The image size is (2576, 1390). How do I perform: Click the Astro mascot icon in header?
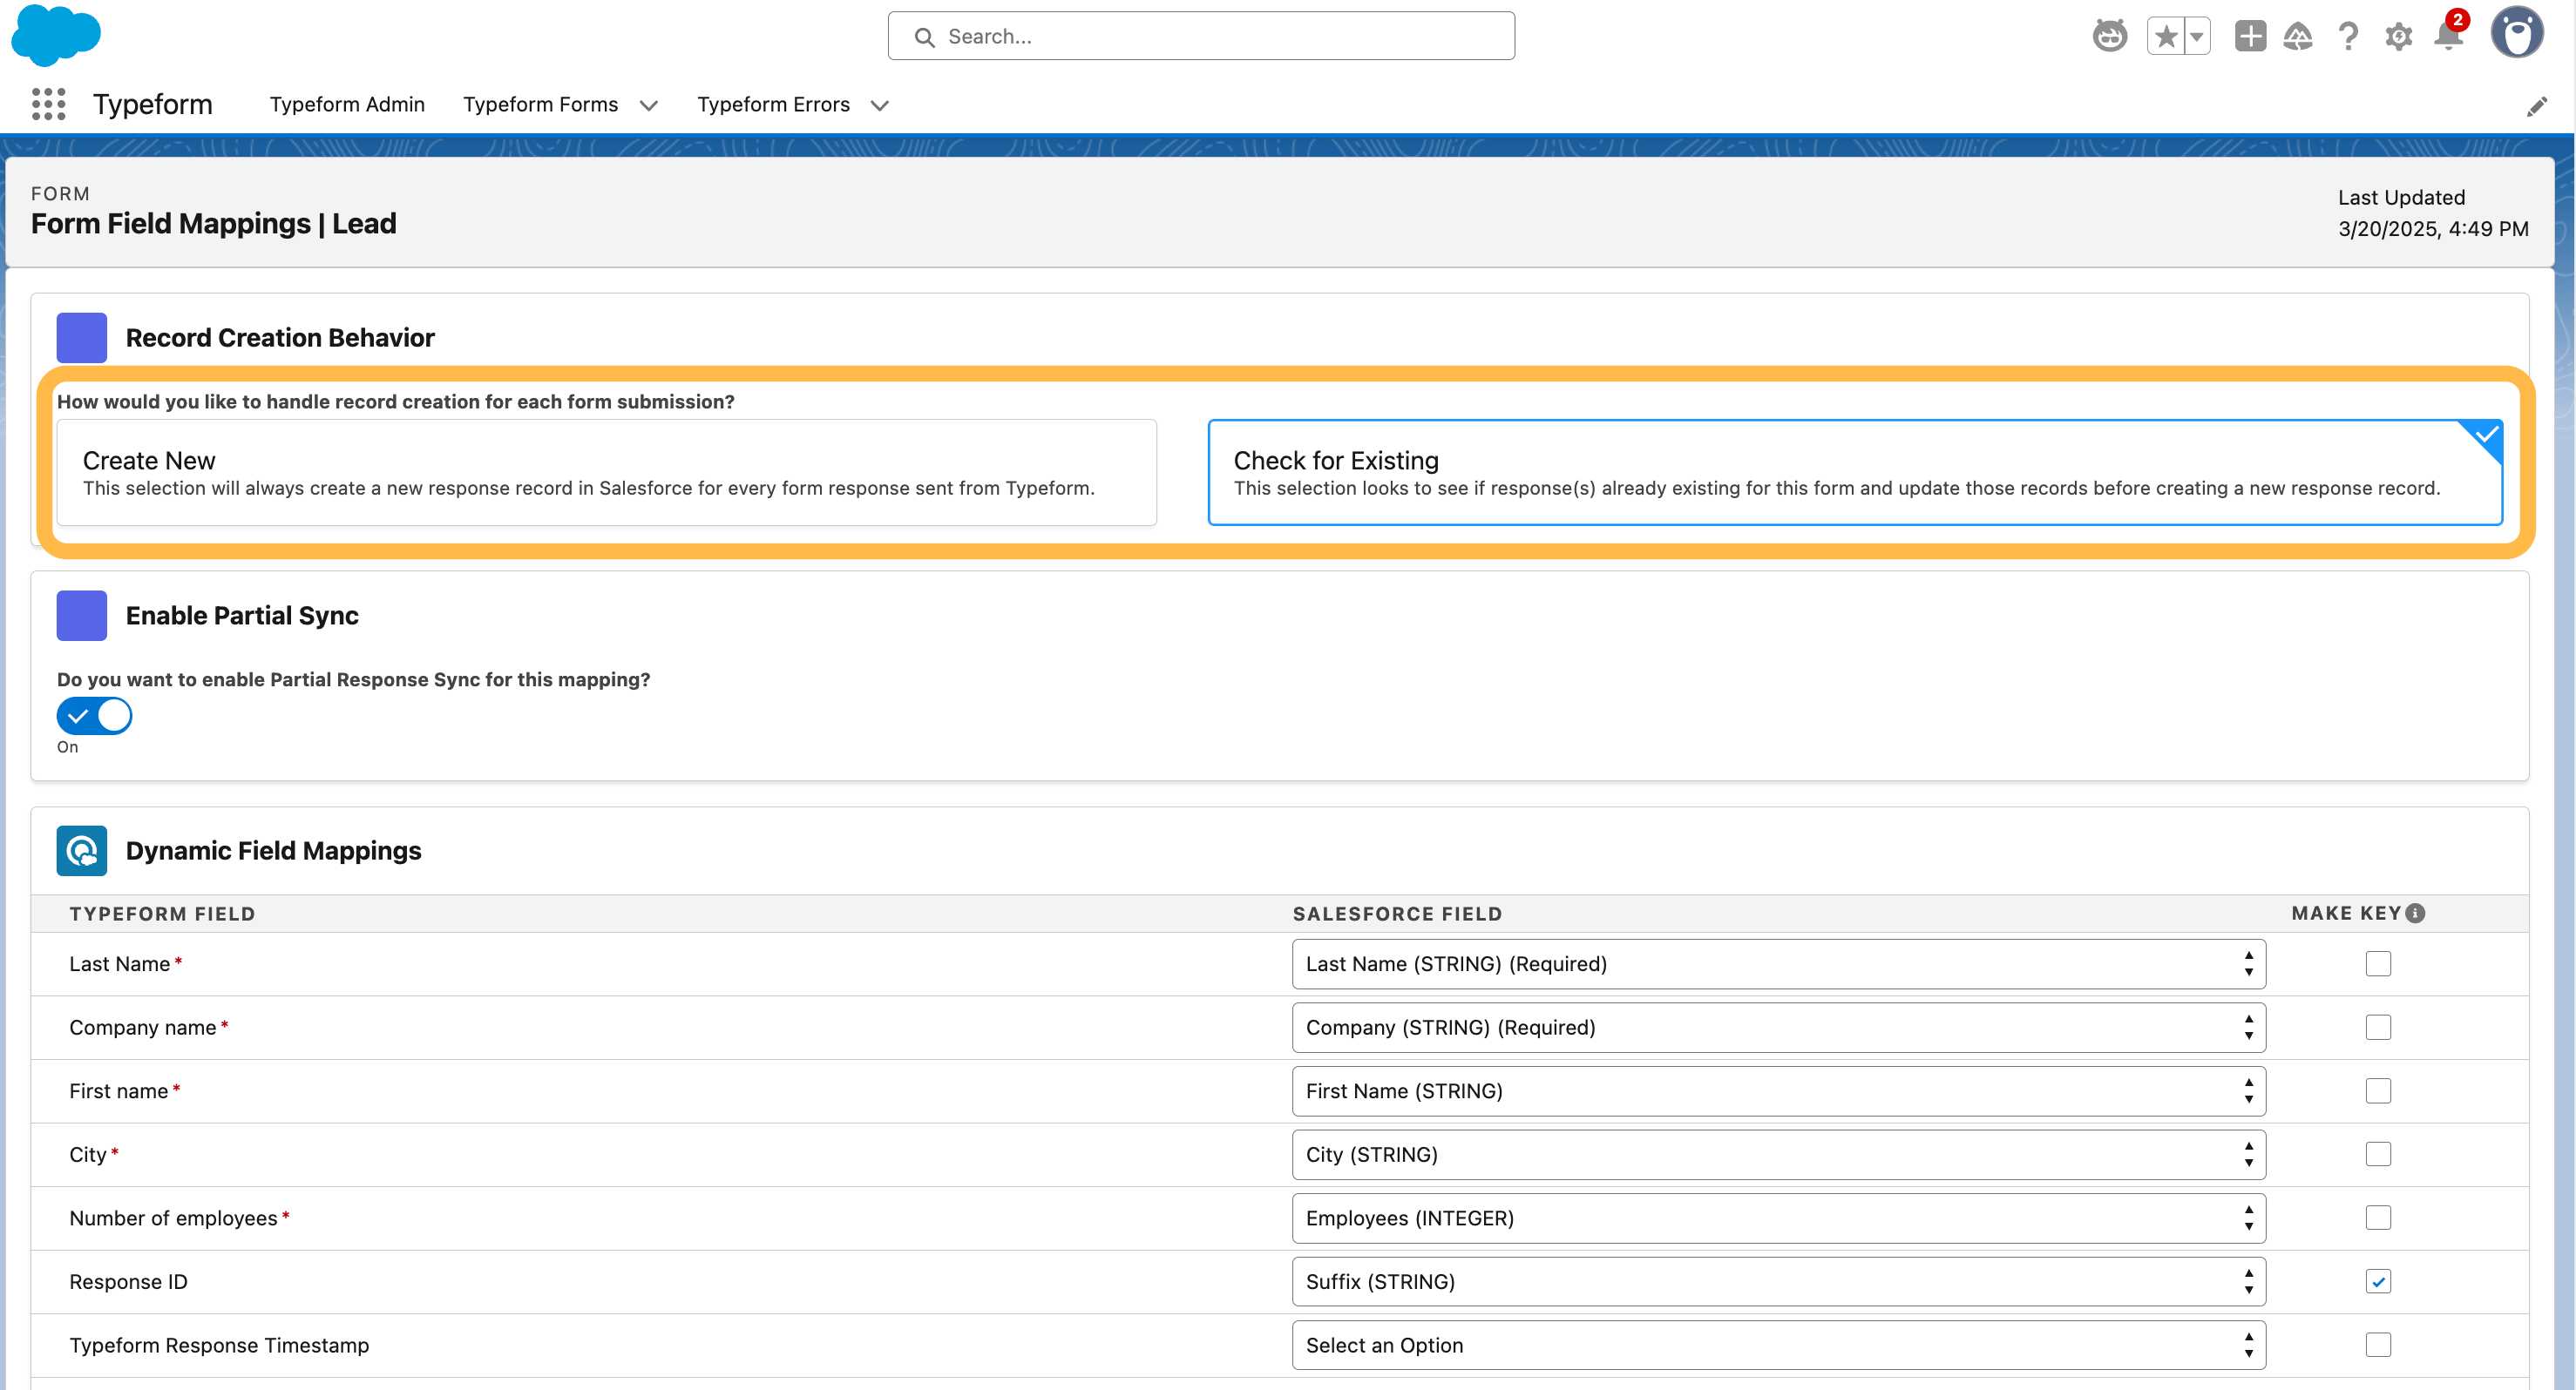point(2110,37)
